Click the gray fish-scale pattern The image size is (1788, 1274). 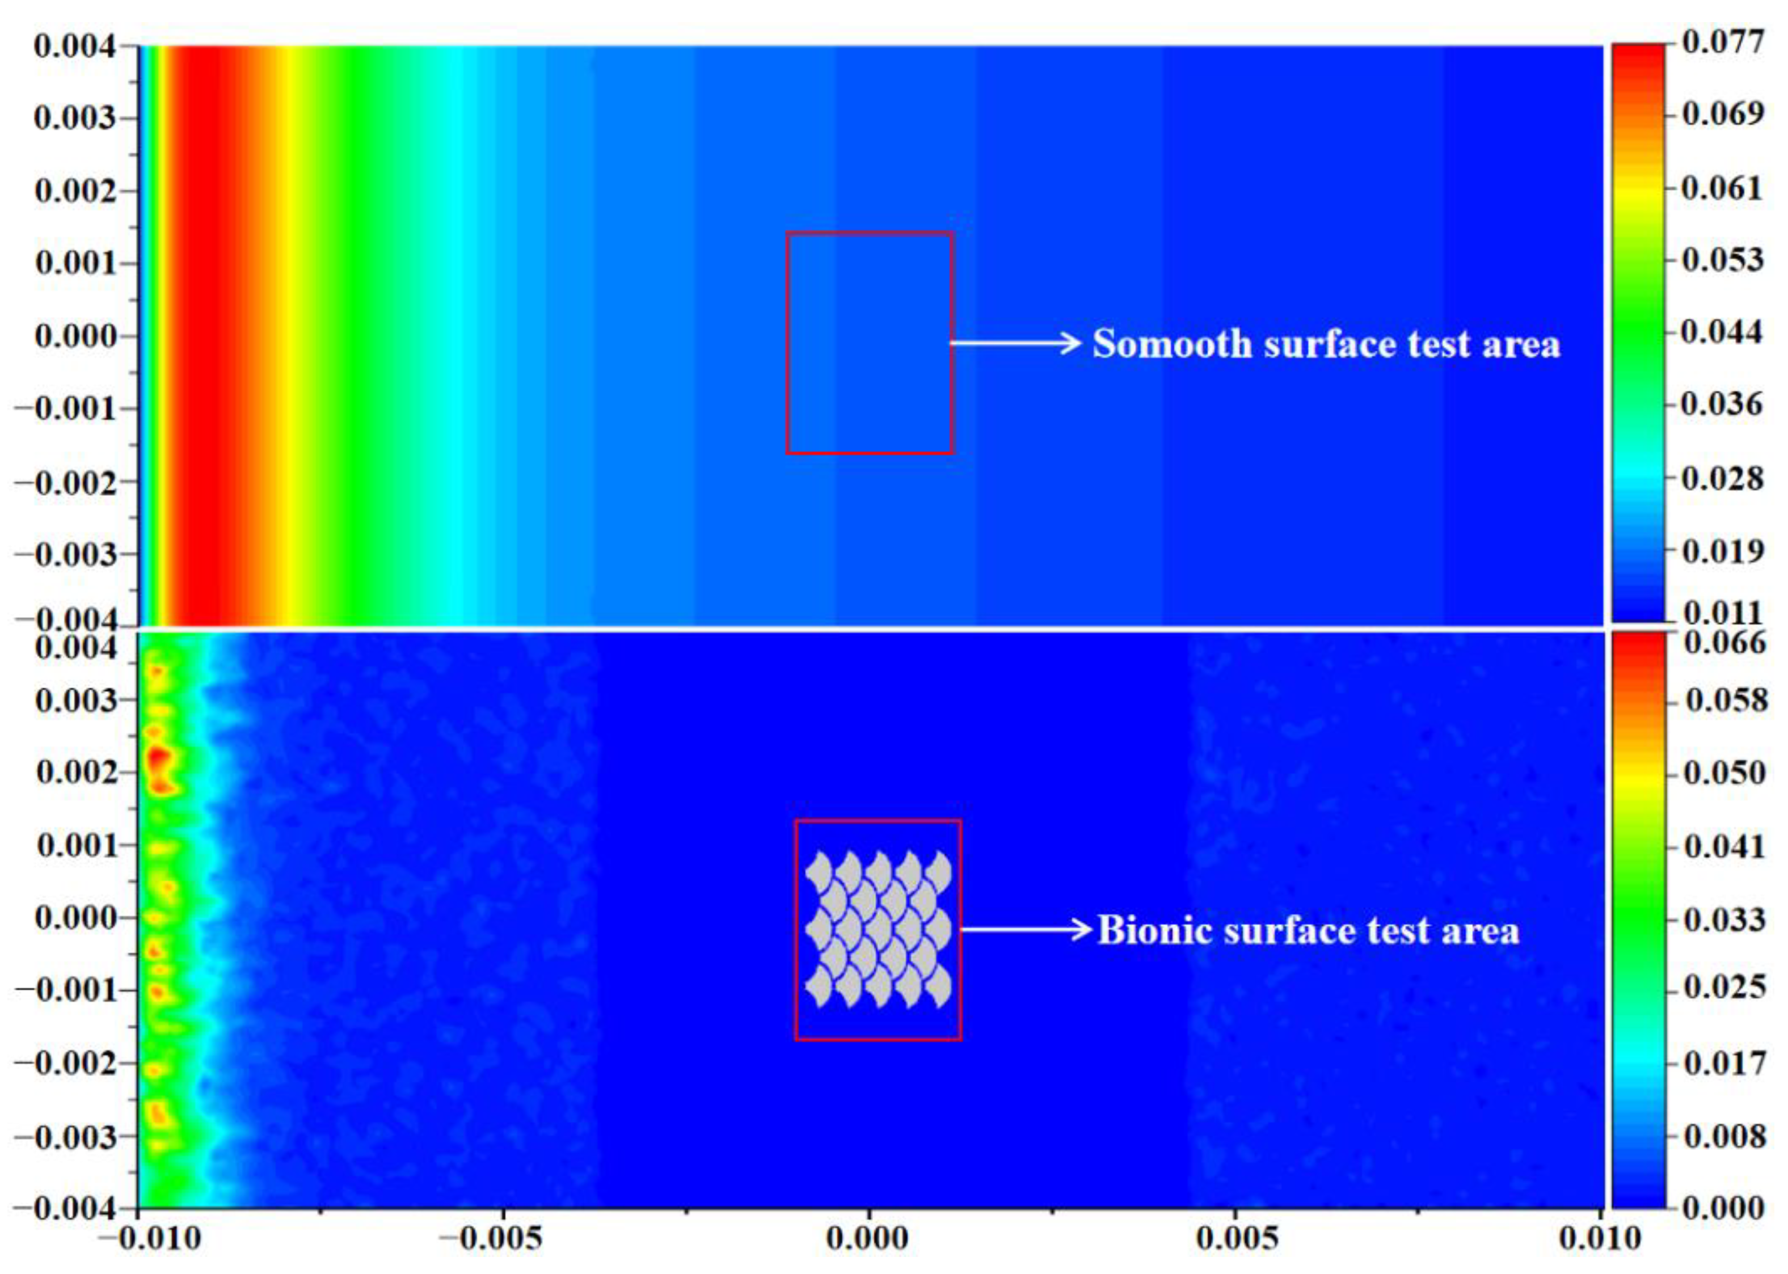[x=878, y=930]
